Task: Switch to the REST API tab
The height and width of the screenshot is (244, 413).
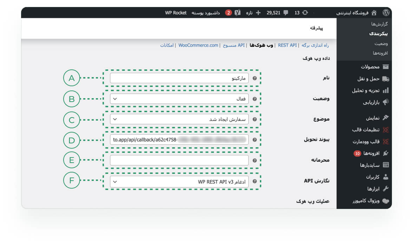Action: click(x=287, y=45)
